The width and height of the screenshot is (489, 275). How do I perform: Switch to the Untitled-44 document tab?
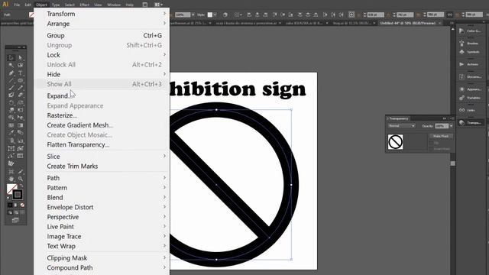(x=410, y=23)
